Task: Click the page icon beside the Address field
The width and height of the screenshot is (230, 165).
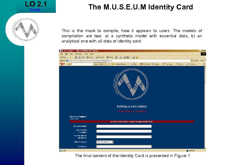Action: point(67,61)
